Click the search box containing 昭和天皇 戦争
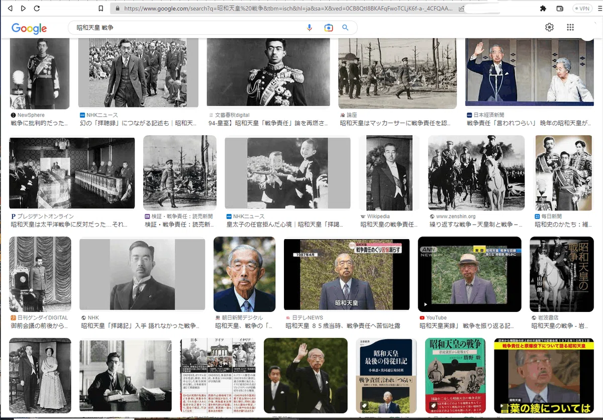603x420 pixels. [x=189, y=28]
